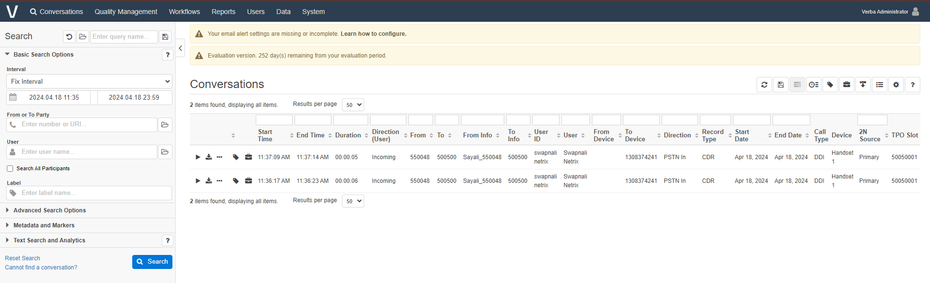Play the 11:37:09 AM conversation

click(x=198, y=157)
